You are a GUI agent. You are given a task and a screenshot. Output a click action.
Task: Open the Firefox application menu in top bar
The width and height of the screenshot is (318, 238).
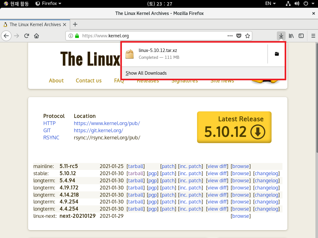click(x=48, y=4)
